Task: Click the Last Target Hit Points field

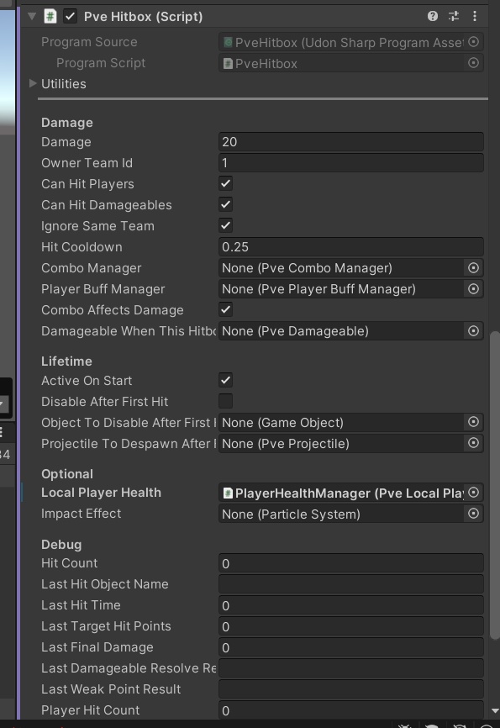Action: (351, 626)
